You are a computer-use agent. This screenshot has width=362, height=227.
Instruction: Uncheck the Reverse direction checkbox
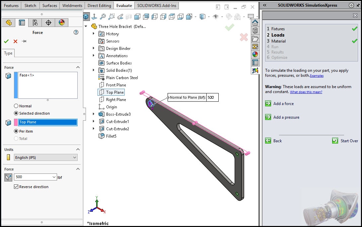coord(16,186)
